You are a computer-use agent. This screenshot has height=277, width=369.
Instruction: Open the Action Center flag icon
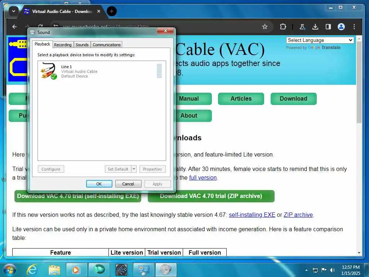(x=324, y=270)
